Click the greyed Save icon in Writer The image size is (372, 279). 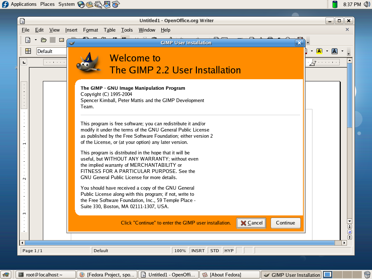53,40
